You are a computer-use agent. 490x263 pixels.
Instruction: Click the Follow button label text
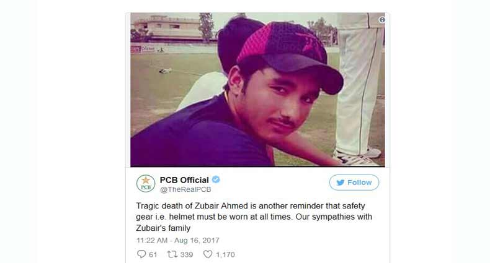(x=359, y=183)
